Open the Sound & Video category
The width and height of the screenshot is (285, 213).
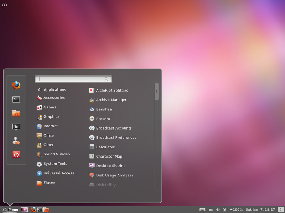point(53,154)
